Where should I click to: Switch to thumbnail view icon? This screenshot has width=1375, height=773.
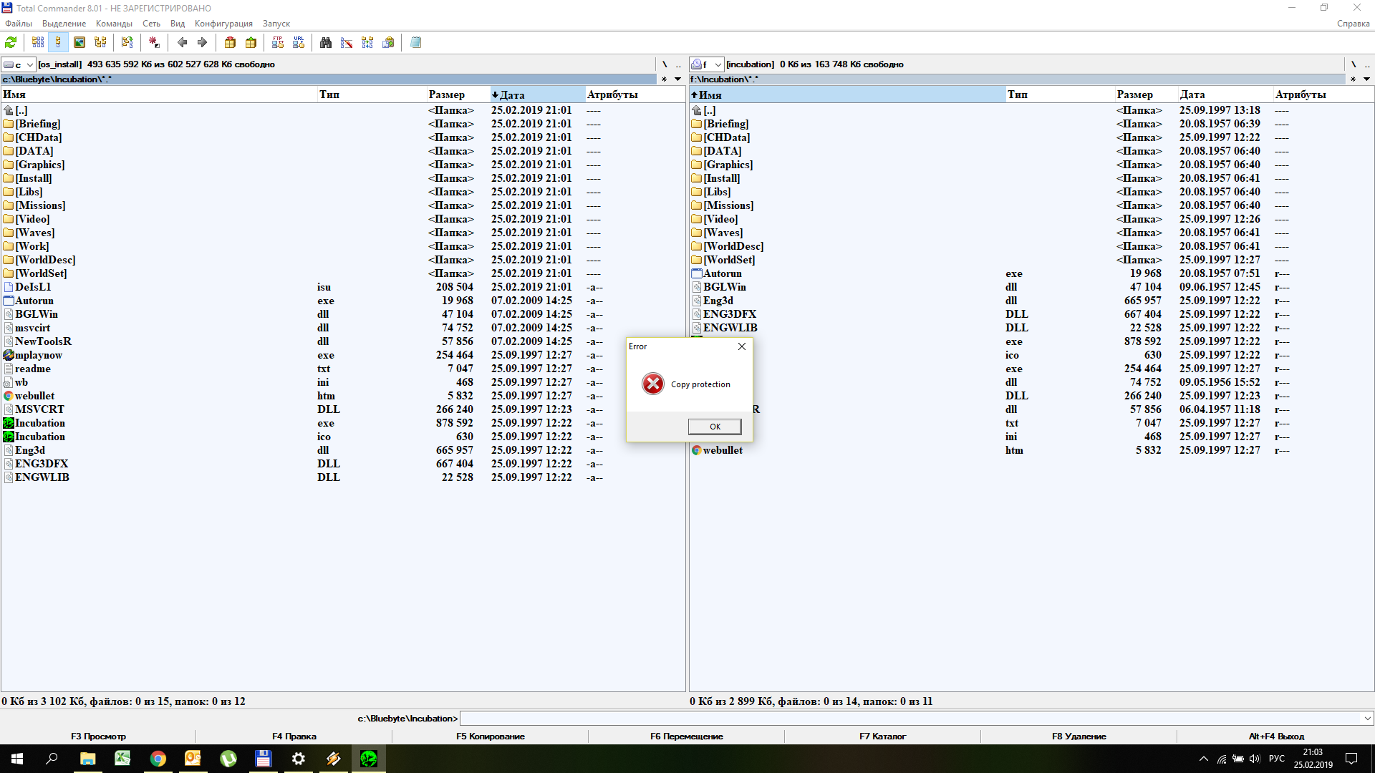tap(79, 43)
